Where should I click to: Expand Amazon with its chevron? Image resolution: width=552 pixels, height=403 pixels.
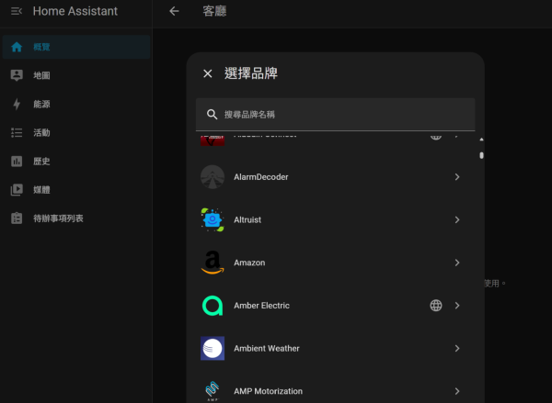click(457, 263)
